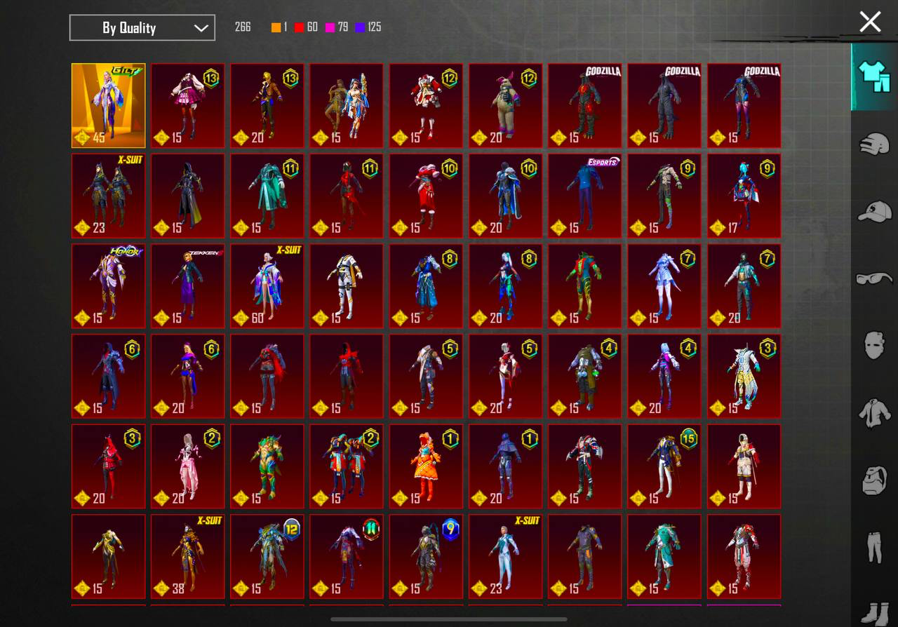Select the X-Suit outfit worth 60
898x627 pixels.
(267, 285)
